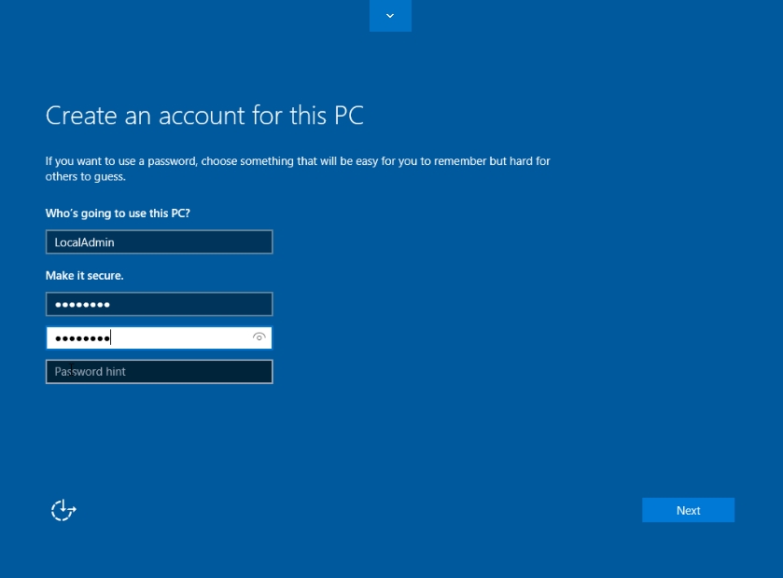Click the Password hint field
The height and width of the screenshot is (578, 783).
[x=160, y=372]
